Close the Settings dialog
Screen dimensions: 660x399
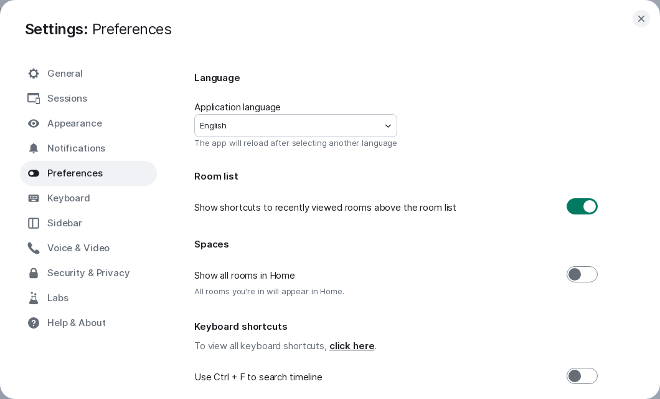pyautogui.click(x=641, y=19)
